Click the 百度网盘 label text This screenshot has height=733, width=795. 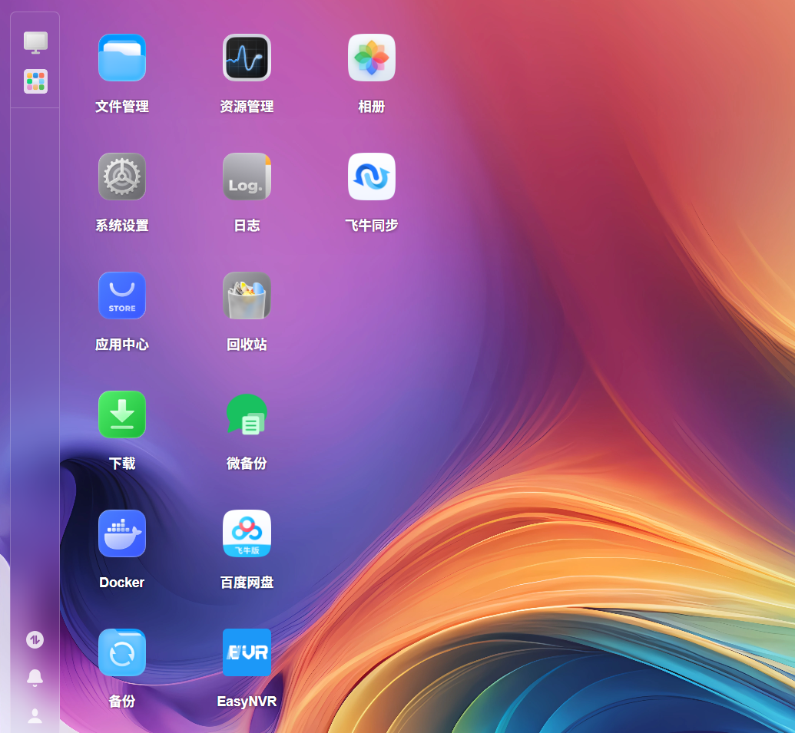[247, 583]
